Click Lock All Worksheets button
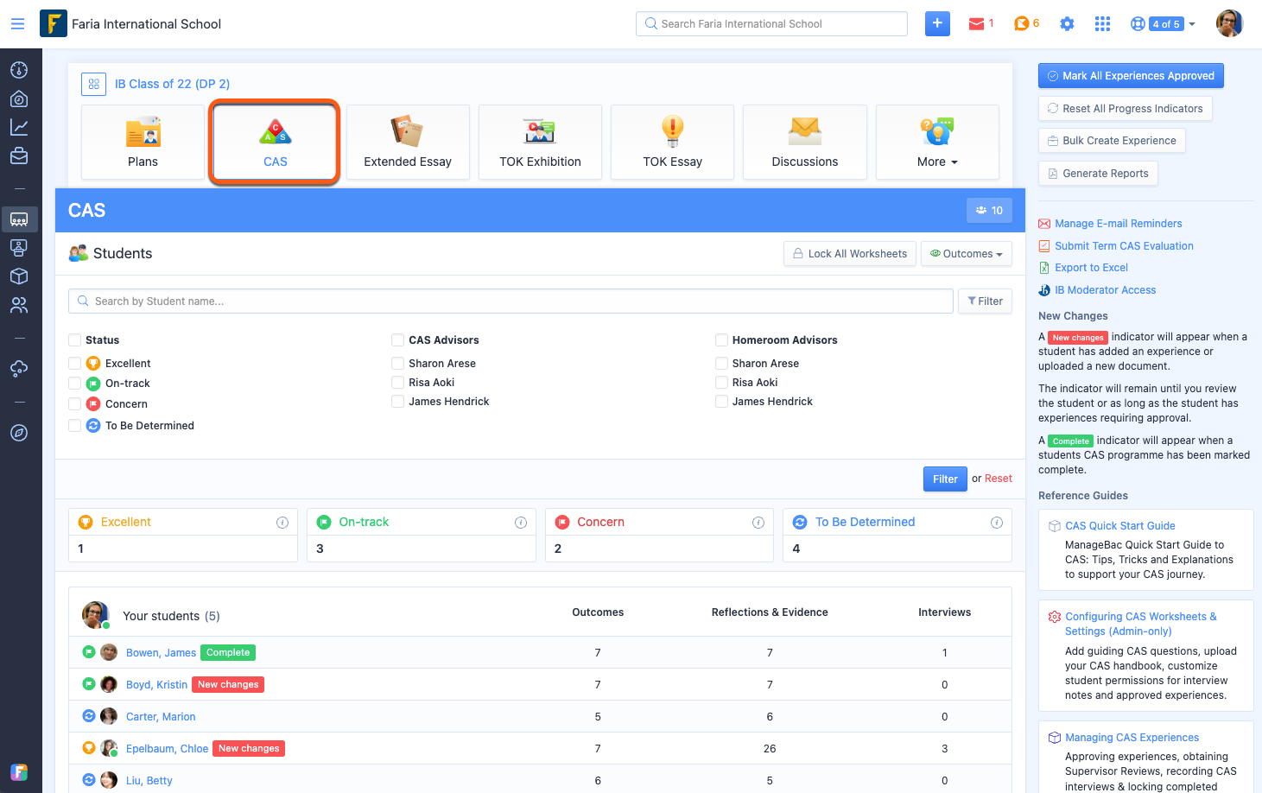 point(850,254)
